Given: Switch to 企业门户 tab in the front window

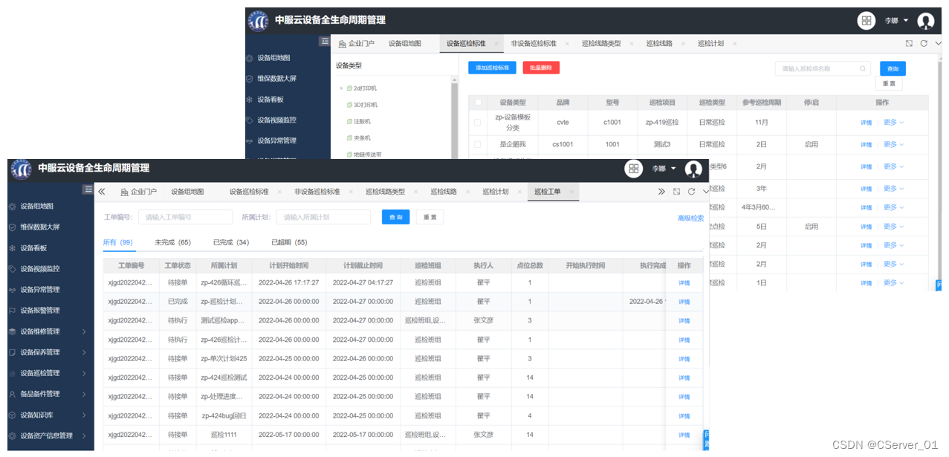Looking at the screenshot, I should pyautogui.click(x=137, y=192).
